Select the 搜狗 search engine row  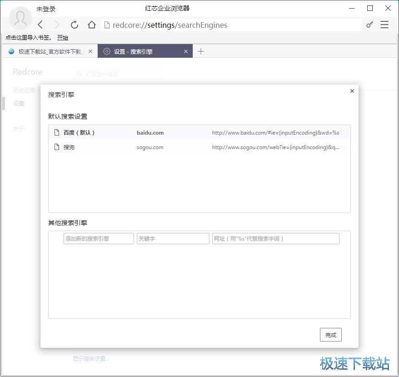coord(199,147)
